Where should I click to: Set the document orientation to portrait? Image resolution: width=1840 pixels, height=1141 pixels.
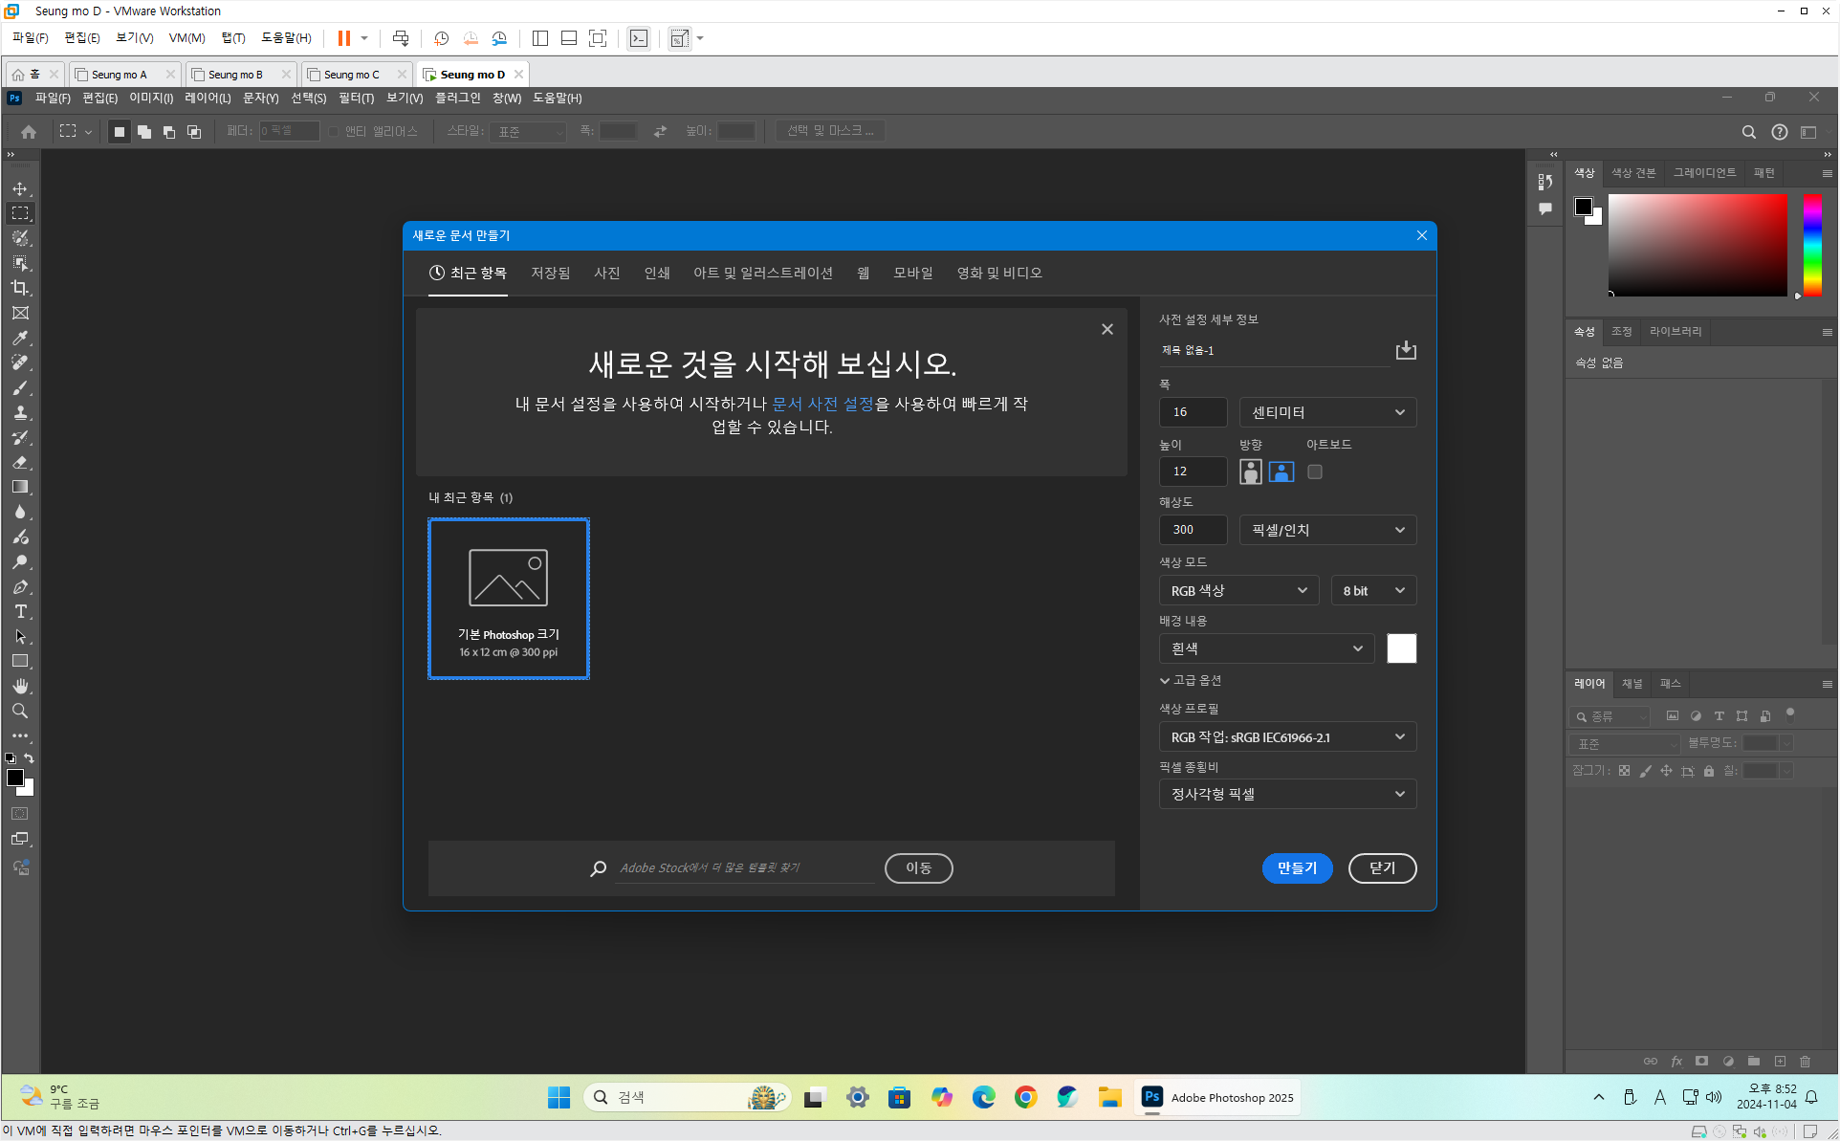tap(1250, 472)
